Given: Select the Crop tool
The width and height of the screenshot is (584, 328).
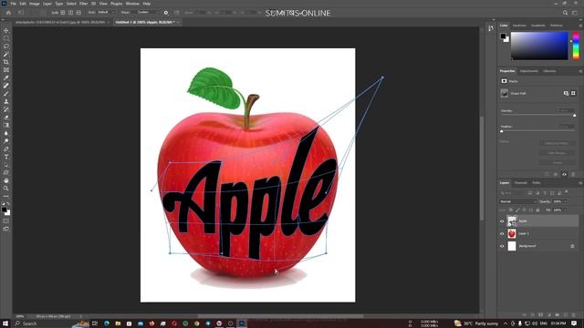Looking at the screenshot, I should 6,62.
